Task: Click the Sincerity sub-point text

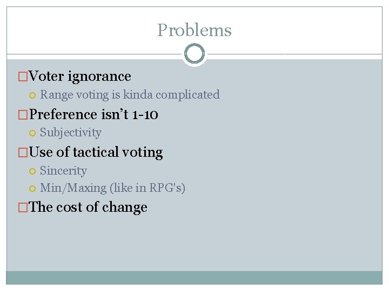Action: (x=63, y=171)
